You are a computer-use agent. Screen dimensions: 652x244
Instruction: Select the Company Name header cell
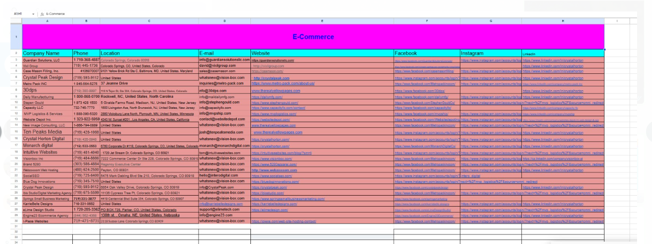click(47, 53)
